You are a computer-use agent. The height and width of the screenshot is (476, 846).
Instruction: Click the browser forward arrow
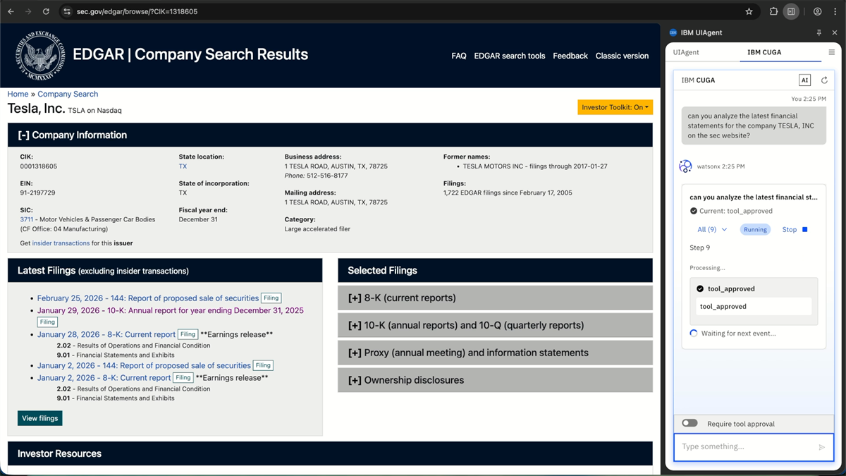(x=28, y=11)
